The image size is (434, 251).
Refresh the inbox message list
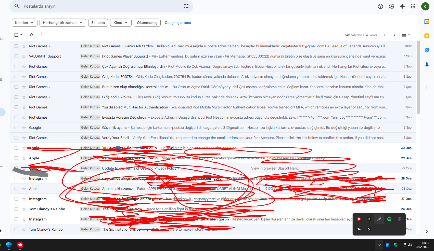pos(32,35)
